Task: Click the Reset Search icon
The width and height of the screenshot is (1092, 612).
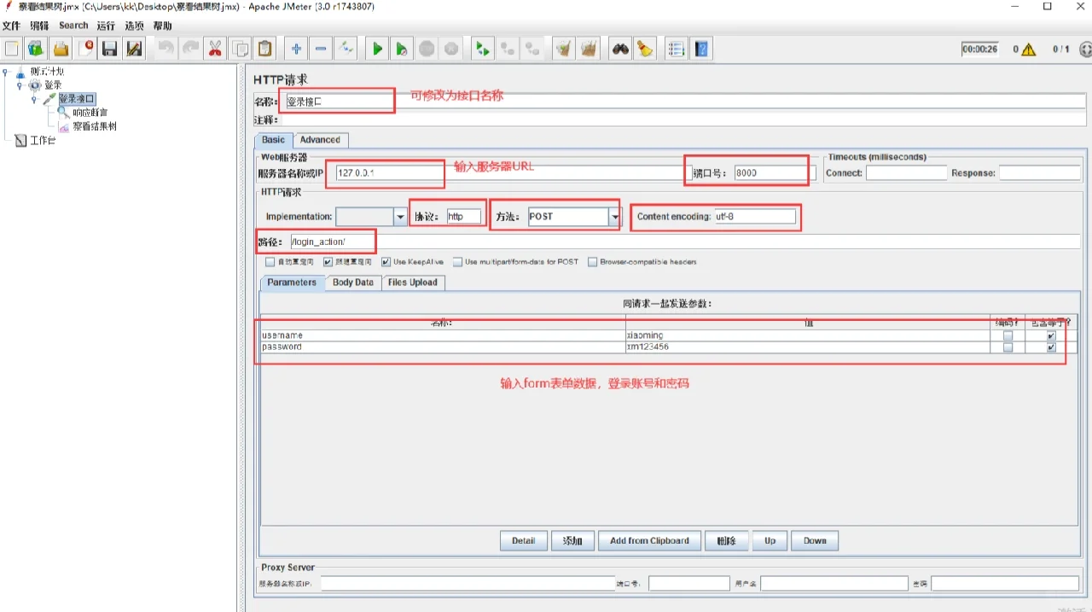Action: click(x=645, y=49)
